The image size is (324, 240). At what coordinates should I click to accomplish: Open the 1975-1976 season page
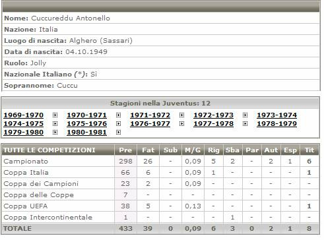point(87,124)
